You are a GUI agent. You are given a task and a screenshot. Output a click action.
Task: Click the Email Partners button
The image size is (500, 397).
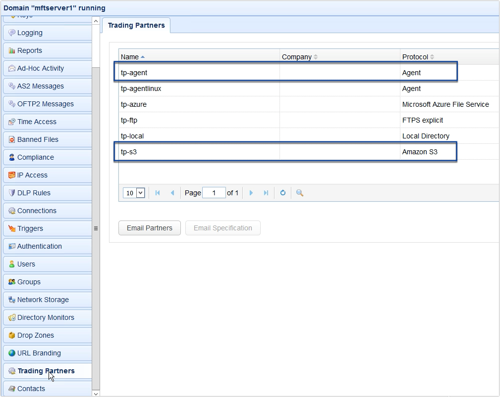point(149,228)
